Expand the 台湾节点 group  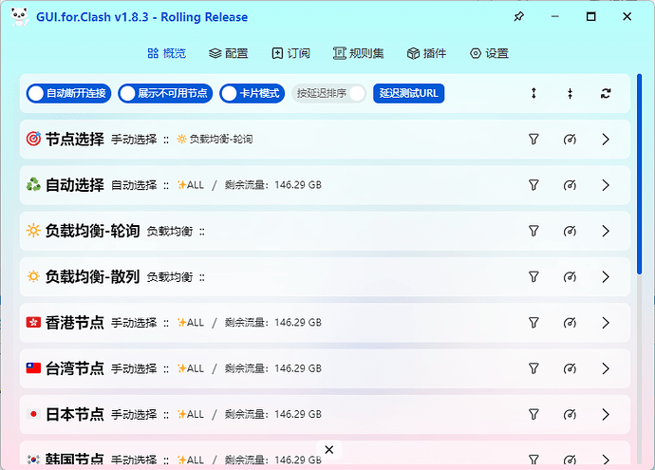(606, 368)
